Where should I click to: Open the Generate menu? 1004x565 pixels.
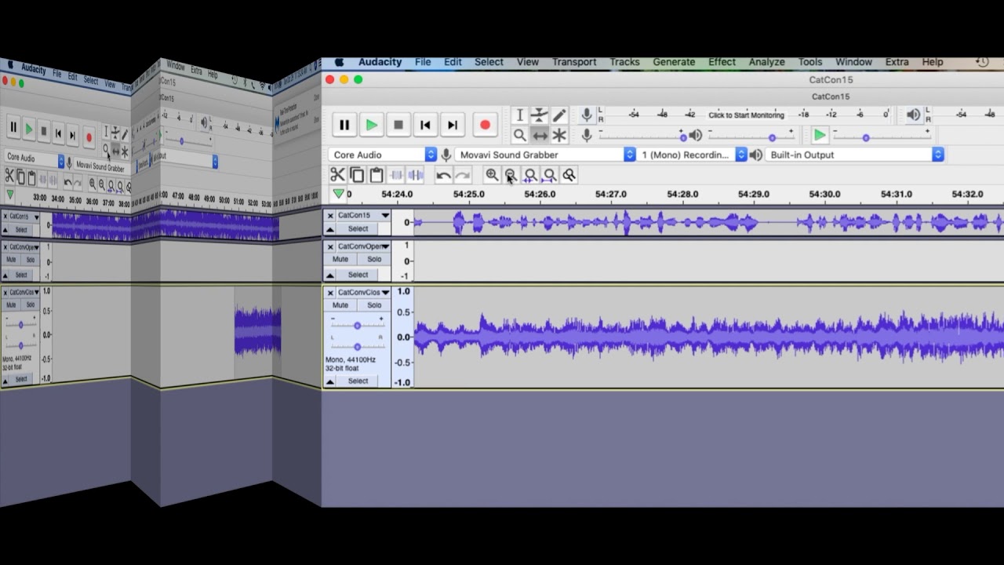tap(674, 62)
